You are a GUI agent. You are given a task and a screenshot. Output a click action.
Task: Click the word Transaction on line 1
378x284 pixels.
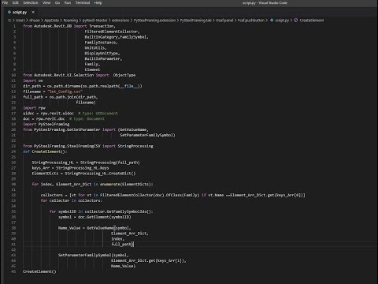[101, 26]
